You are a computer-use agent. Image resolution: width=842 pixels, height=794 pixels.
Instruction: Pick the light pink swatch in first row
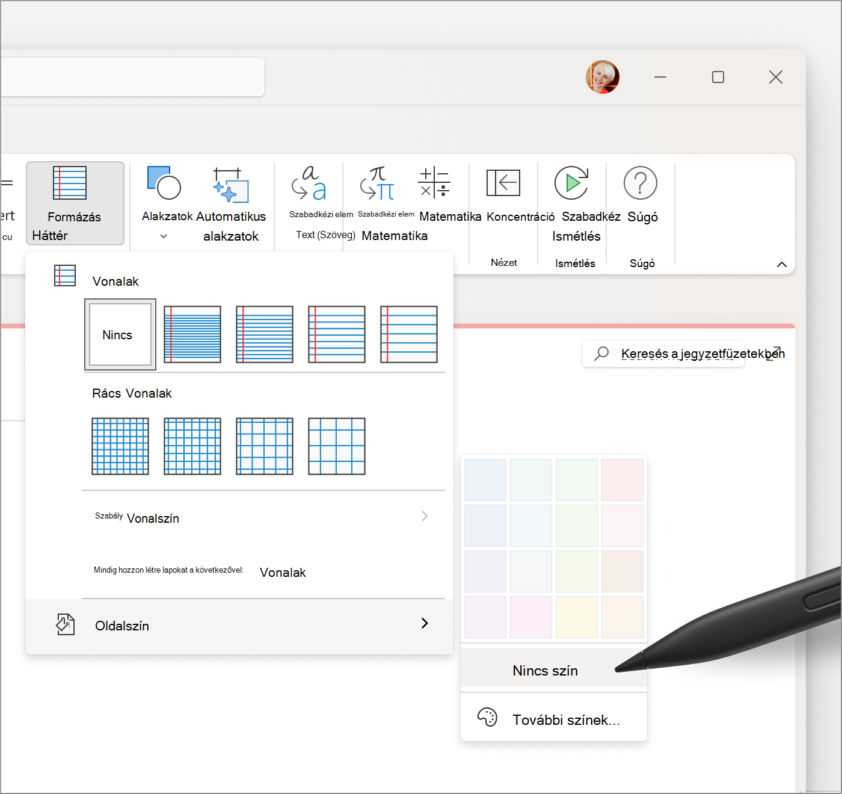(622, 480)
